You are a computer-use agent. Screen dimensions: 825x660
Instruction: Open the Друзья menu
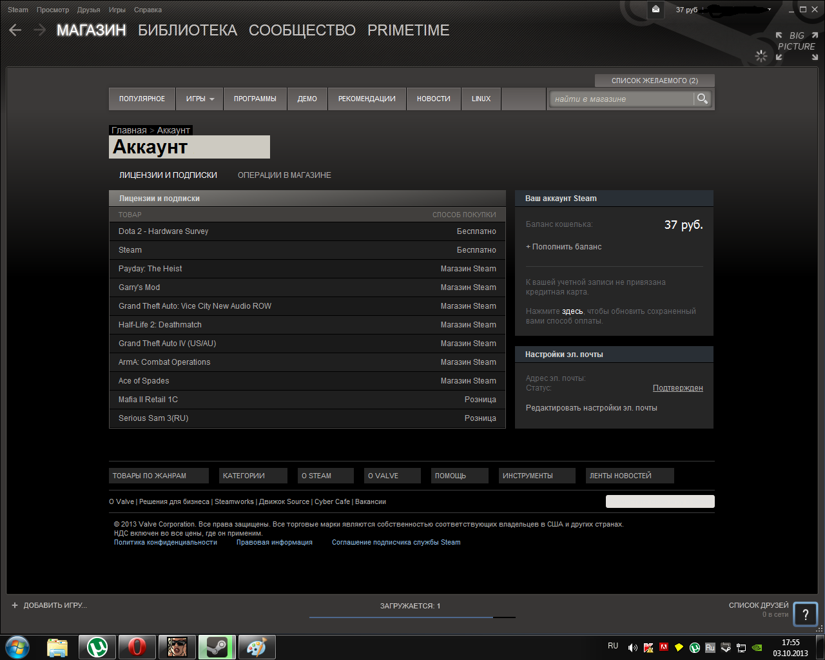pos(89,10)
